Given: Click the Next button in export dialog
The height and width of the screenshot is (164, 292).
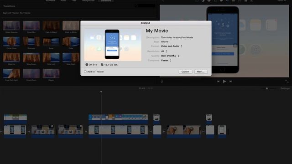Looking at the screenshot, I should pos(201,72).
